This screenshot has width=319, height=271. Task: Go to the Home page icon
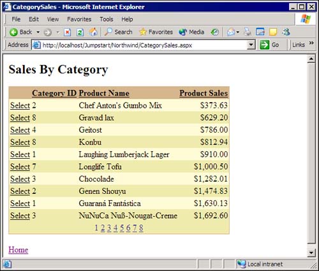coord(93,32)
